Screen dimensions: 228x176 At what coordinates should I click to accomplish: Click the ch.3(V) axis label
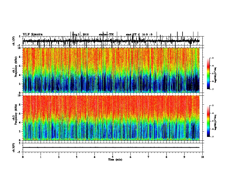[14, 148]
